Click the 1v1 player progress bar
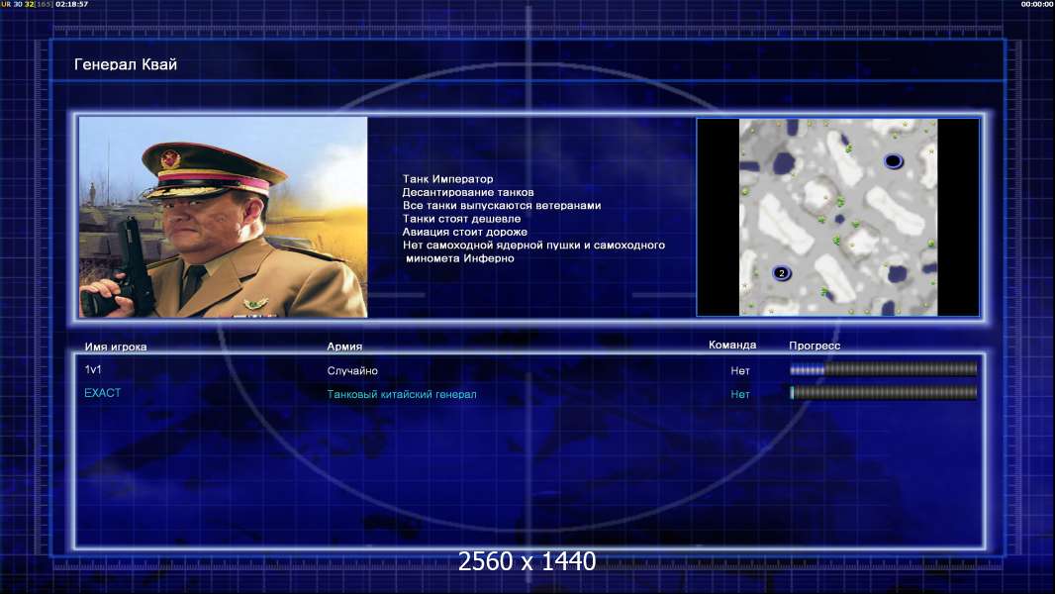1055x594 pixels. tap(884, 368)
